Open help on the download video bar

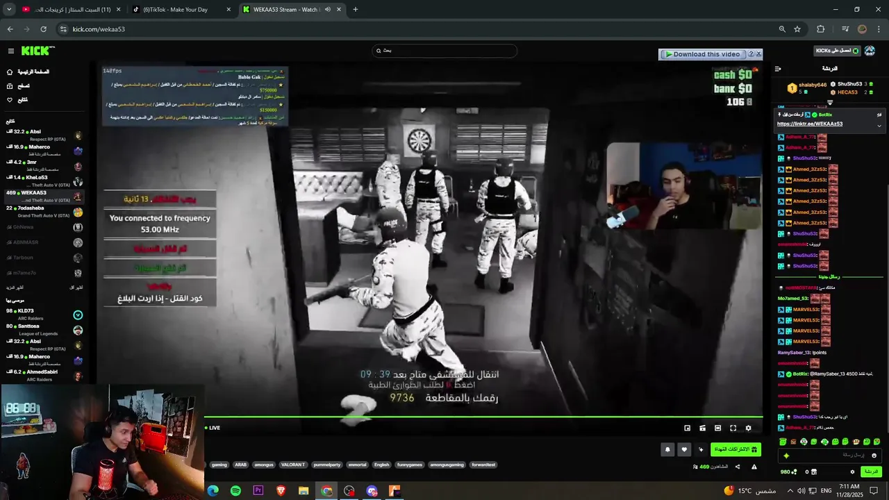point(751,54)
